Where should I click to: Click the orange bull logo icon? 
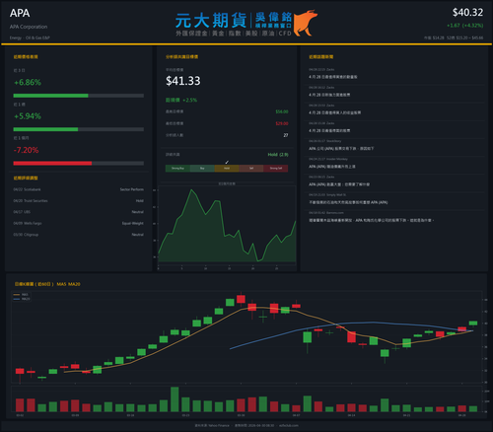click(306, 23)
